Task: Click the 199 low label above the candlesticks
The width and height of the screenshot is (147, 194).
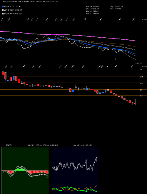Action: click(x=73, y=66)
